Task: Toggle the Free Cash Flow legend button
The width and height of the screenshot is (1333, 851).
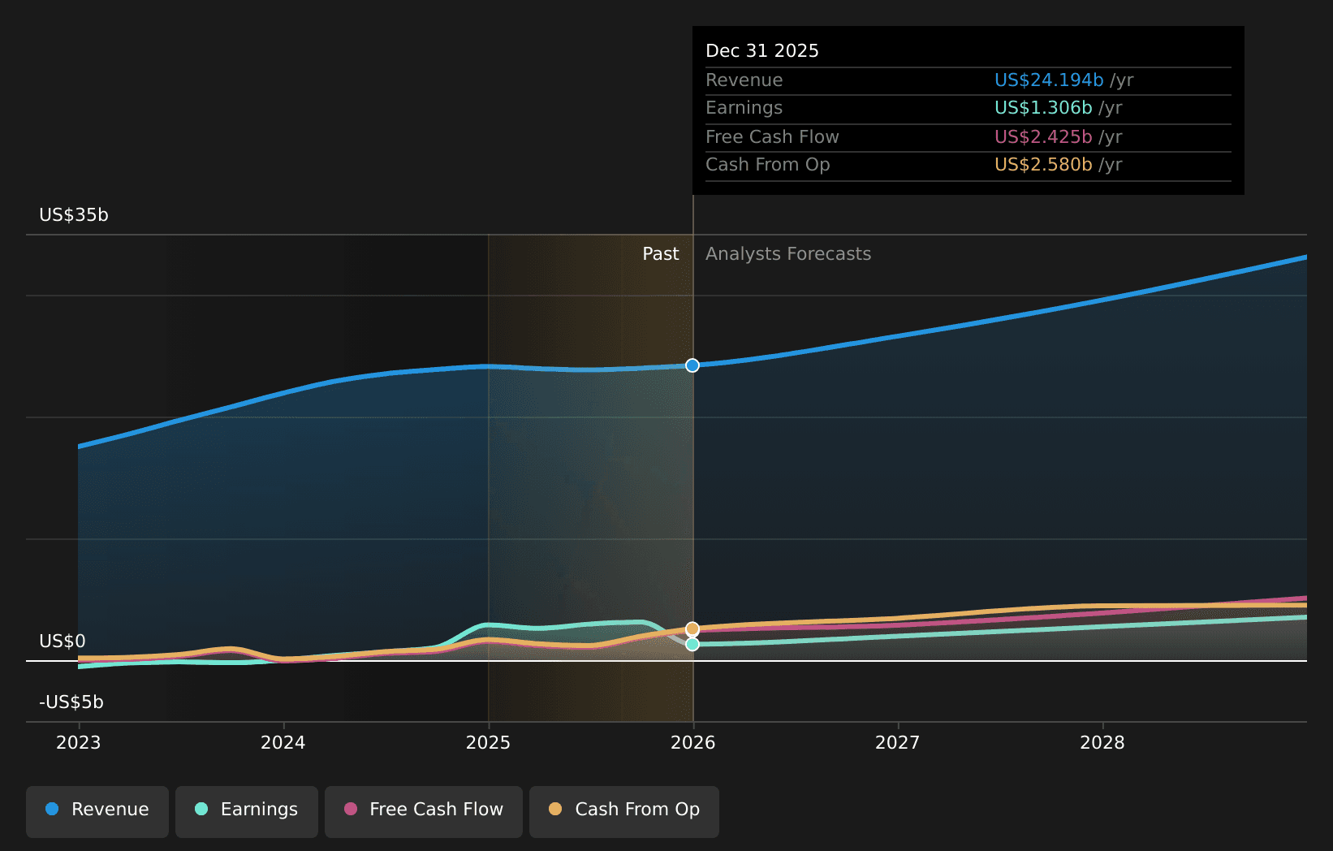Action: pos(424,811)
